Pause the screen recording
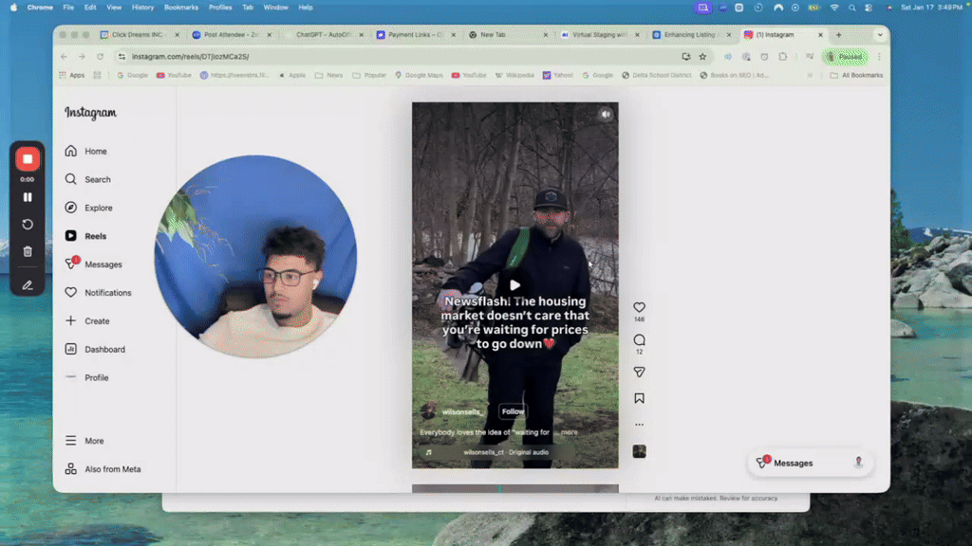Viewport: 972px width, 546px height. tap(28, 197)
